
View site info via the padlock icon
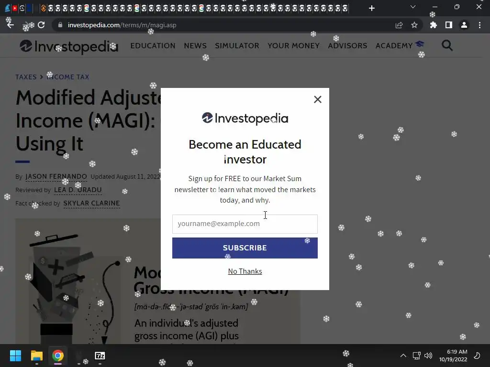point(60,25)
